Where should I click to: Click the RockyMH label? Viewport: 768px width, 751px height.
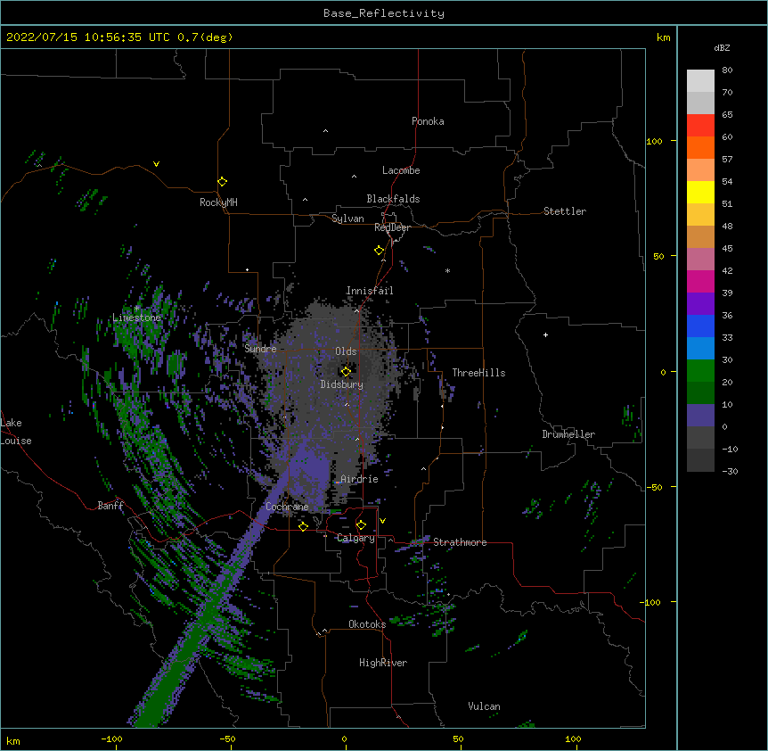[218, 202]
